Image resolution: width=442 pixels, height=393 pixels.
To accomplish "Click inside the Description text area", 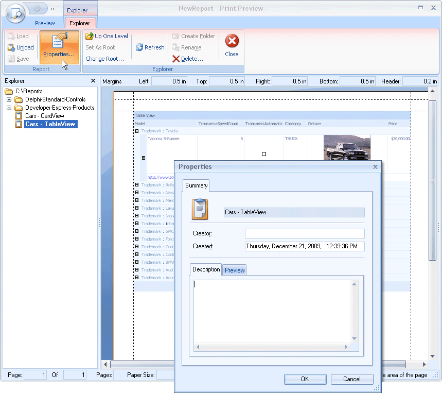I will (272, 311).
